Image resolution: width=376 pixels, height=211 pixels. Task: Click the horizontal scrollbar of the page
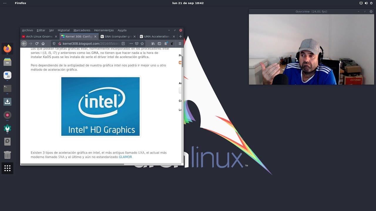[73, 164]
